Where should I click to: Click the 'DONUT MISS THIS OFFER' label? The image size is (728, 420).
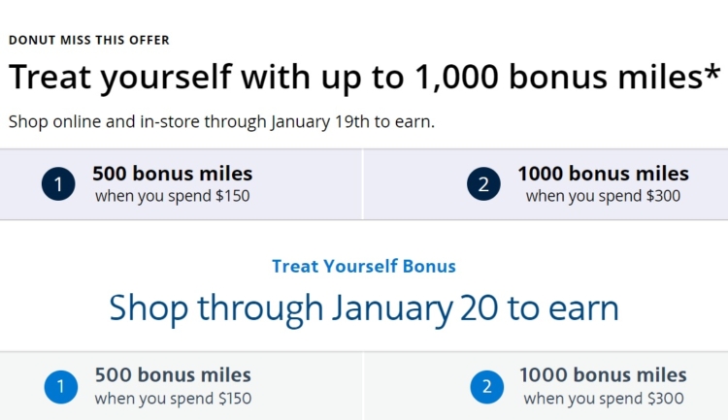(89, 41)
